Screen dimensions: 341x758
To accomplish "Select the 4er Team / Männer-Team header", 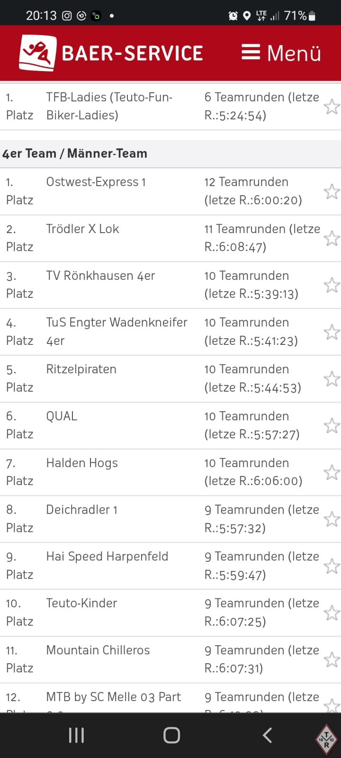I will (x=75, y=153).
